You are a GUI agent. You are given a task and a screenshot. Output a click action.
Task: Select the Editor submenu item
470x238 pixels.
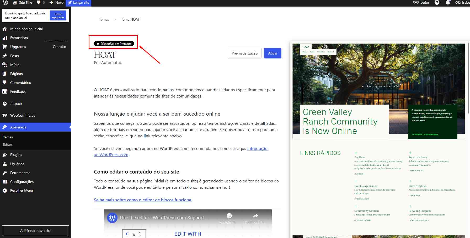8,145
